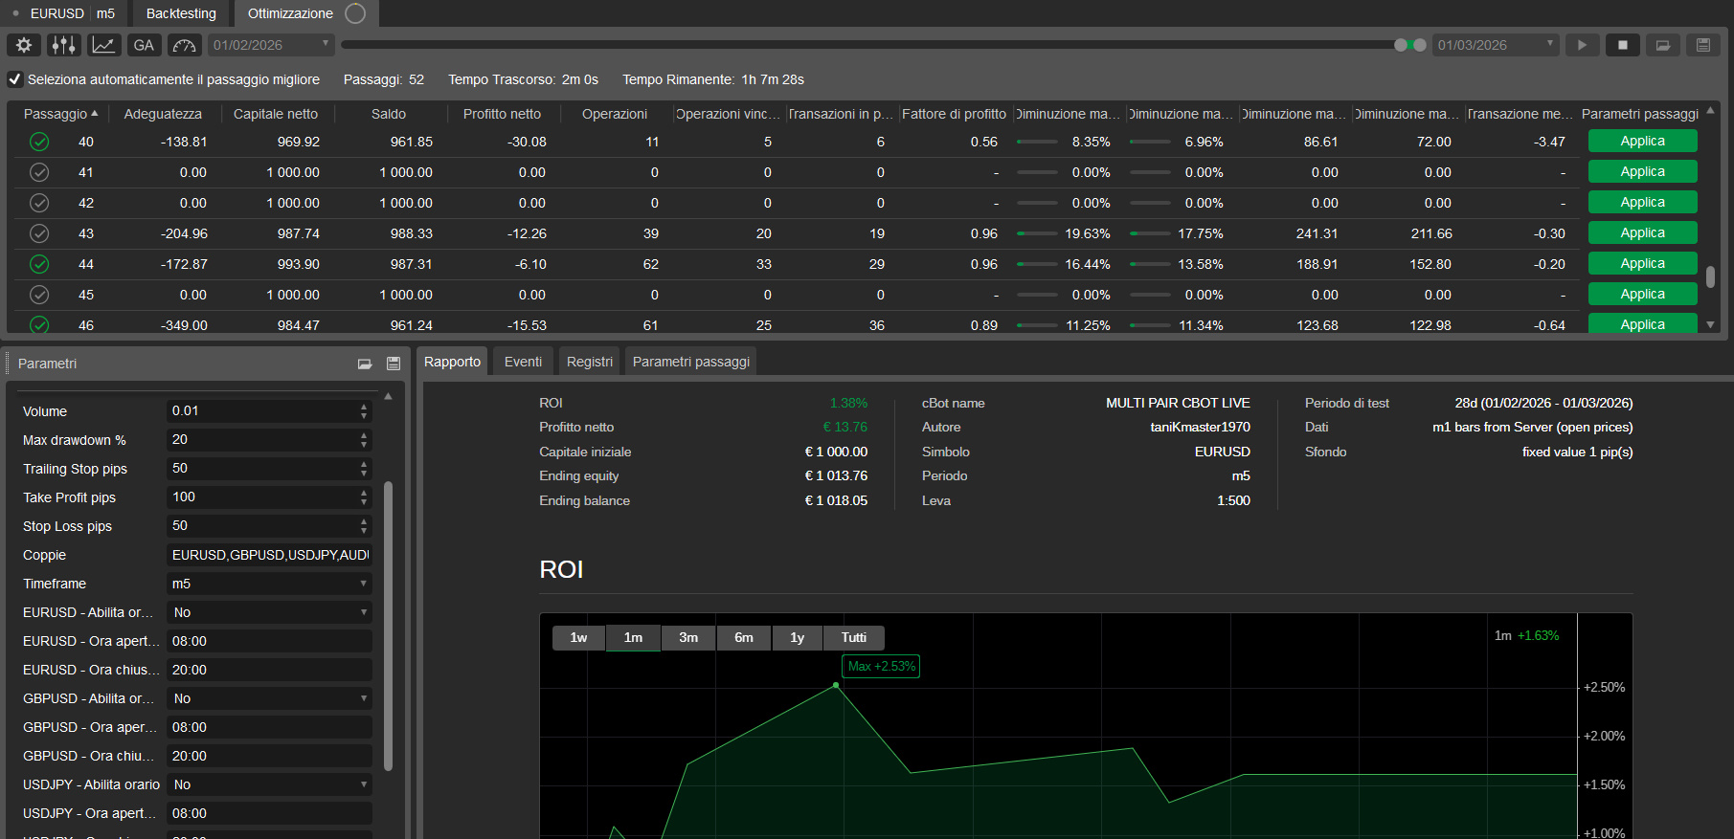Switch to the Backtesting tab
The width and height of the screenshot is (1734, 839).
pos(181,13)
